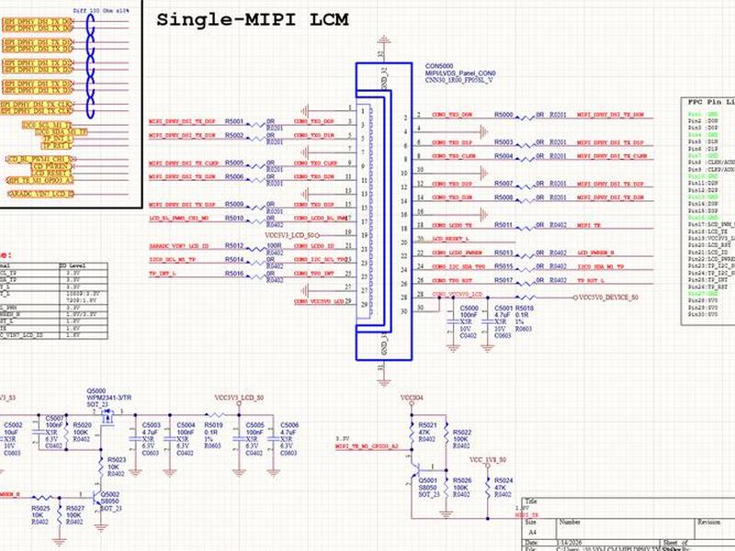Select resistor R5016 symbol
The width and height of the screenshot is (735, 551).
pos(256,277)
